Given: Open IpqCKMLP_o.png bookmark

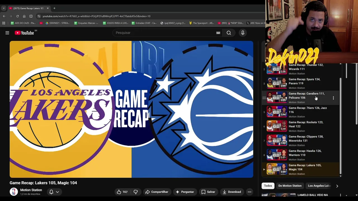Looking at the screenshot, I should (x=173, y=23).
